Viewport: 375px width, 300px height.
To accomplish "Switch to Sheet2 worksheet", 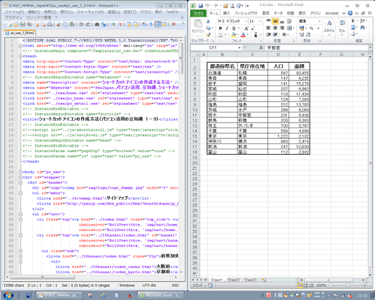I will click(233, 280).
